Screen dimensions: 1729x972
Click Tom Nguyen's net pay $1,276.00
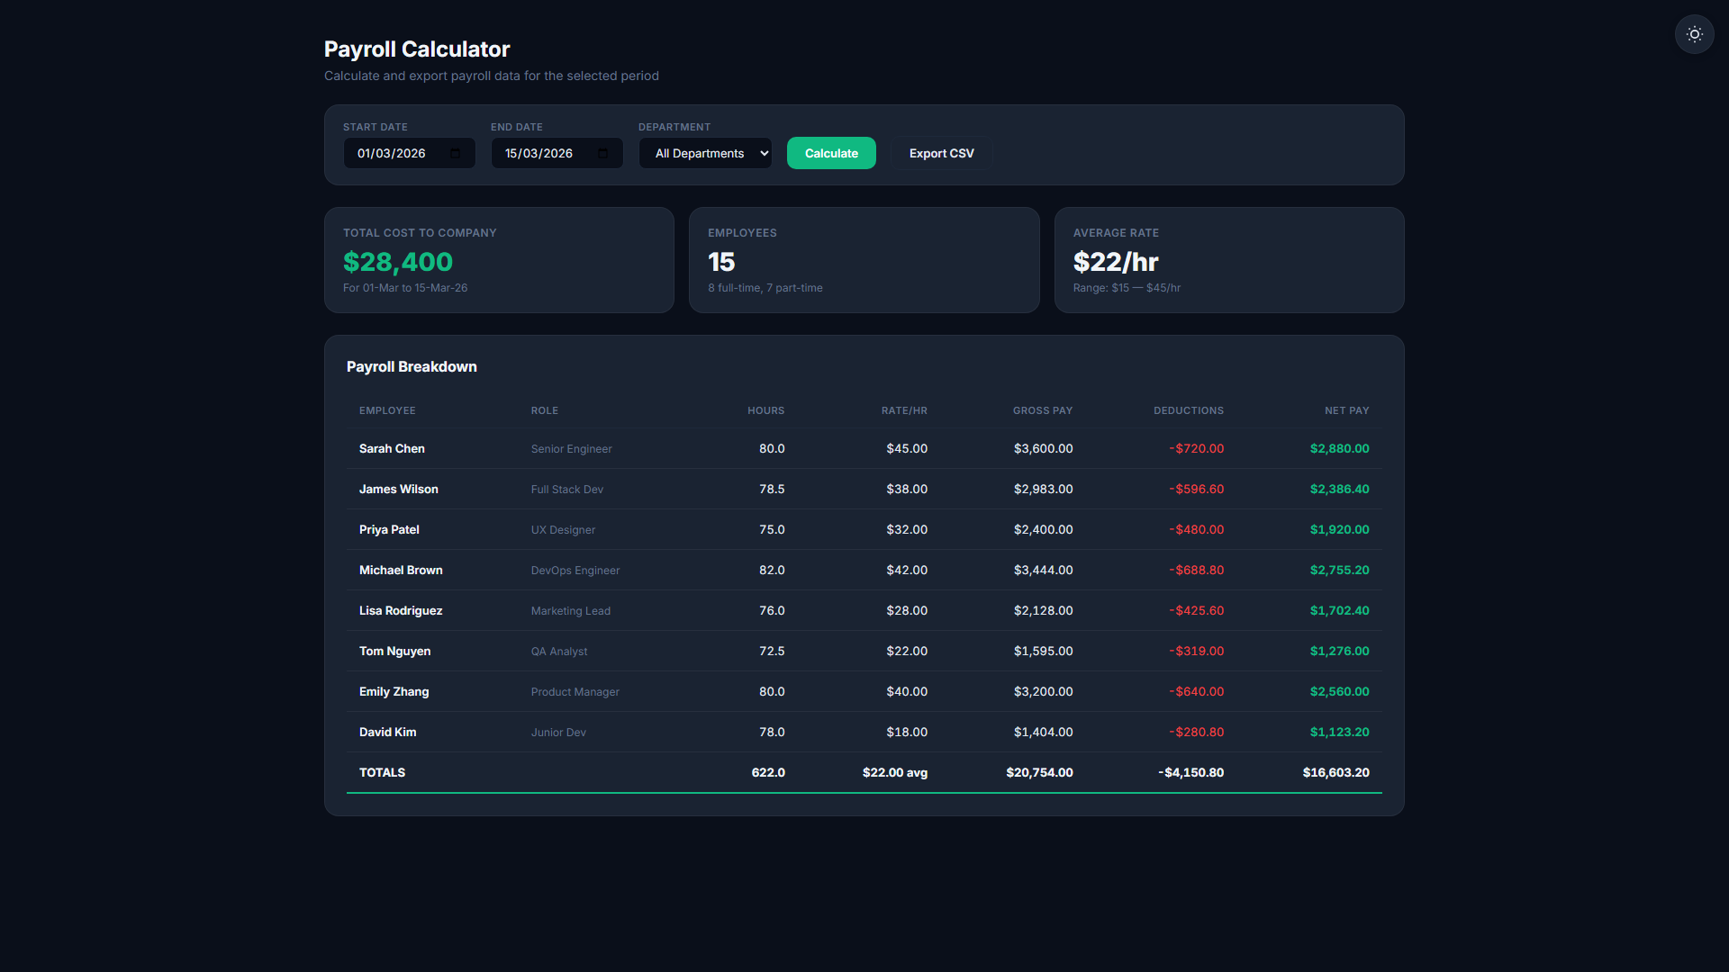[x=1339, y=651]
